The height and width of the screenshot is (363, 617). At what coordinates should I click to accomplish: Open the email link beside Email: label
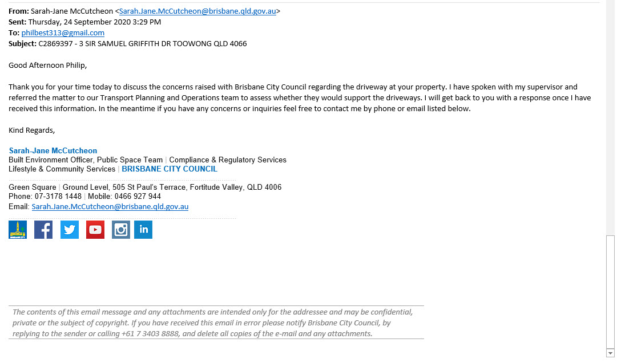(110, 207)
